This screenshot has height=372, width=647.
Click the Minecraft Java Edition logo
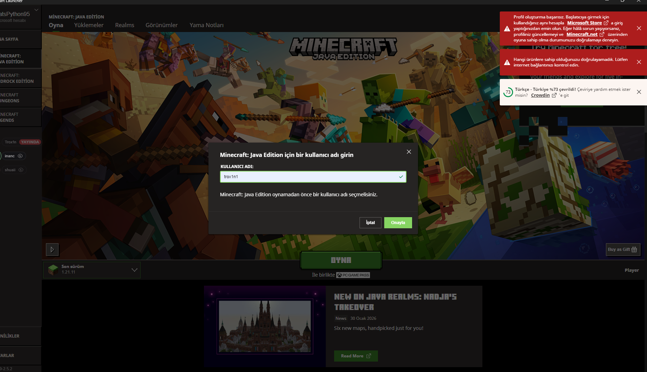coord(343,49)
